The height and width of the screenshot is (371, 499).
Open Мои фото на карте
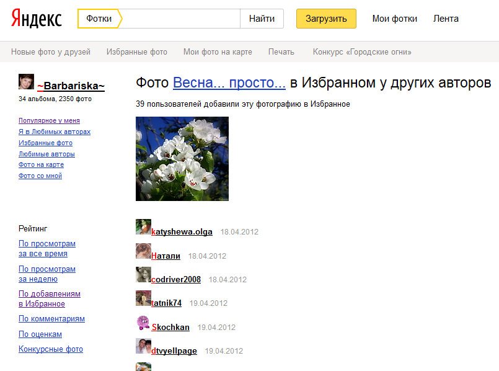click(x=218, y=51)
